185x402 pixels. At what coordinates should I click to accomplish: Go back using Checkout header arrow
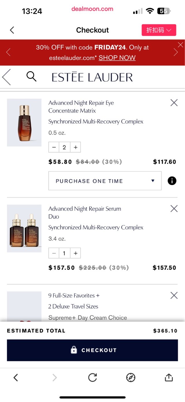coord(12,30)
